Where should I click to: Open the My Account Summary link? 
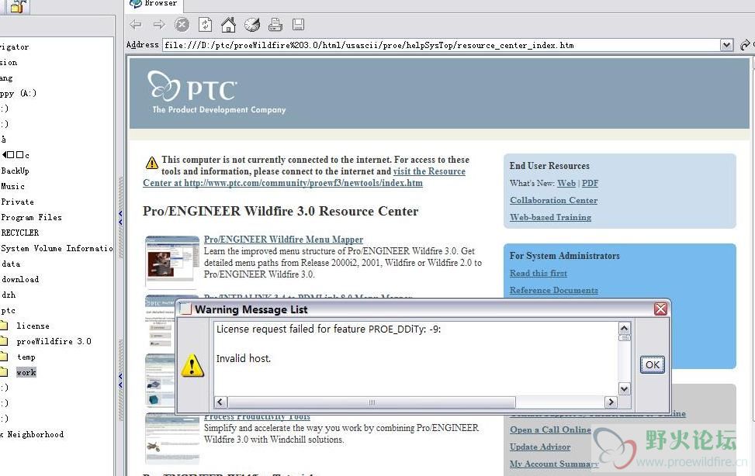[554, 464]
